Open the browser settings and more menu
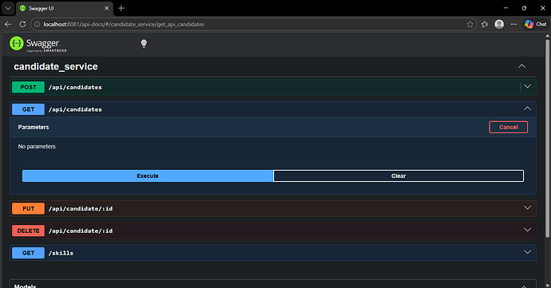 pos(513,24)
